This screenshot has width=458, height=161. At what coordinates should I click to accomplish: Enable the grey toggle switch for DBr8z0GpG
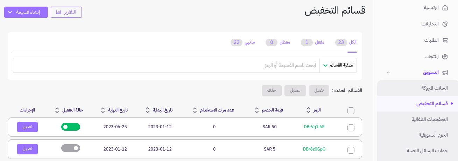click(71, 148)
